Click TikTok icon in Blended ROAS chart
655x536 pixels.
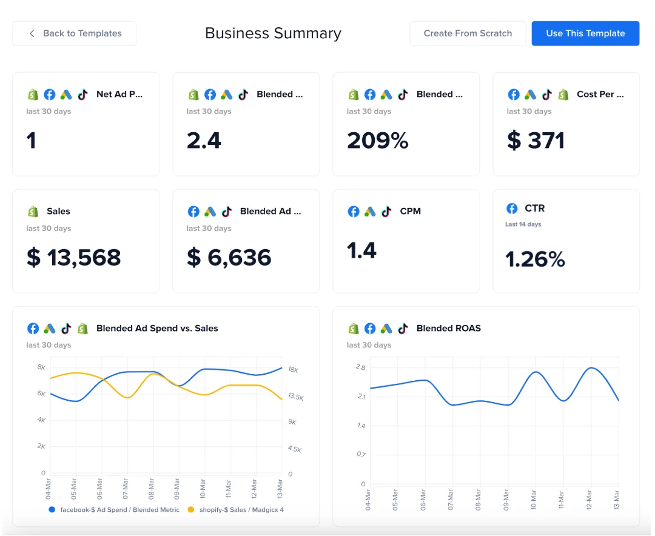(x=403, y=329)
